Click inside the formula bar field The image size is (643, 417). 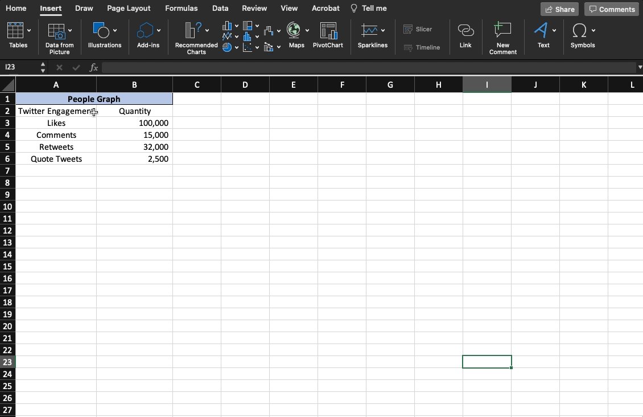coord(369,67)
